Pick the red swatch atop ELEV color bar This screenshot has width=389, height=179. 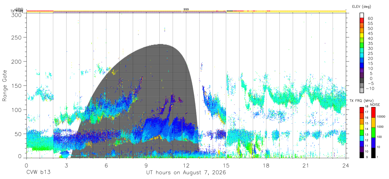[362, 20]
